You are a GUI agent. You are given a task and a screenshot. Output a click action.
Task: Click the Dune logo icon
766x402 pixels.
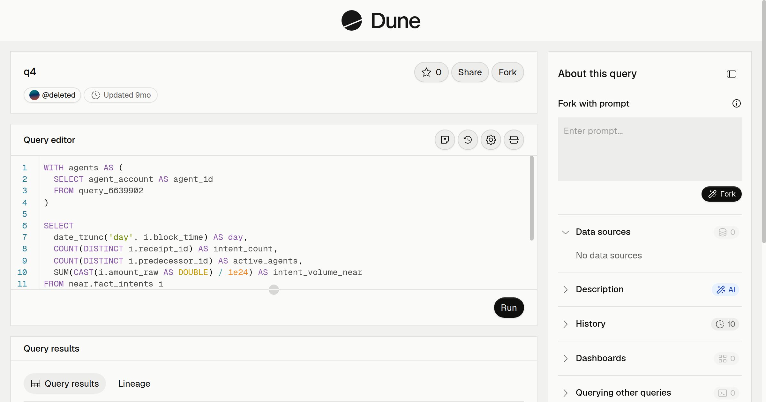[351, 20]
